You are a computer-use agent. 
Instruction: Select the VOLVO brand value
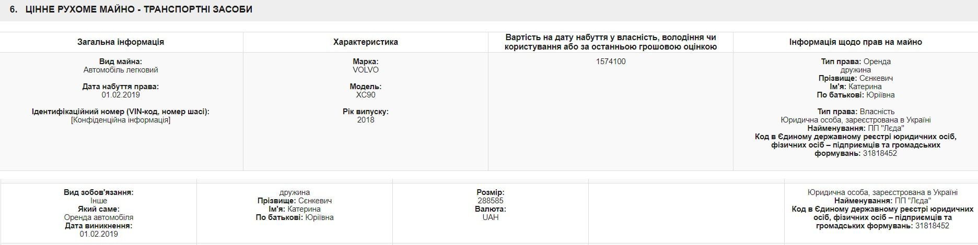pyautogui.click(x=366, y=70)
